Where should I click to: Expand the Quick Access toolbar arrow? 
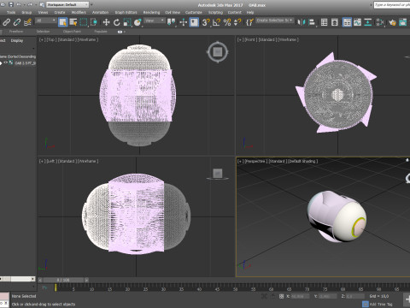click(x=91, y=4)
